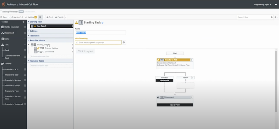Open the Engineering login dropdown
279x129 pixels.
click(x=263, y=4)
